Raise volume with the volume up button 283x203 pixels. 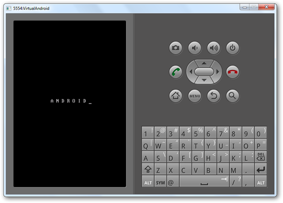click(214, 48)
